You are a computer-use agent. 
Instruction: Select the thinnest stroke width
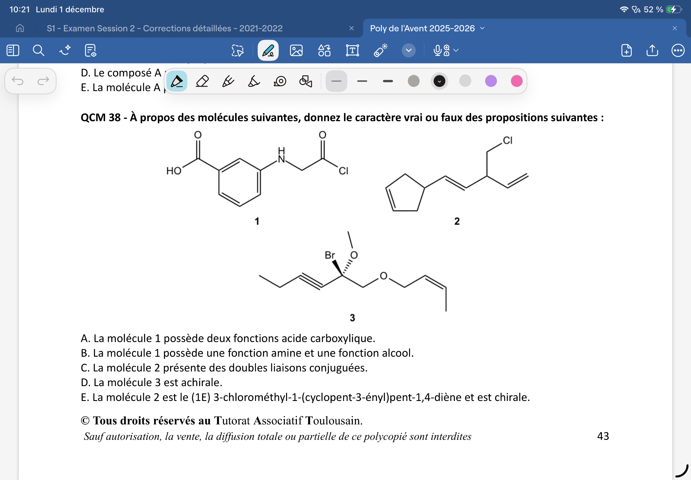(336, 81)
